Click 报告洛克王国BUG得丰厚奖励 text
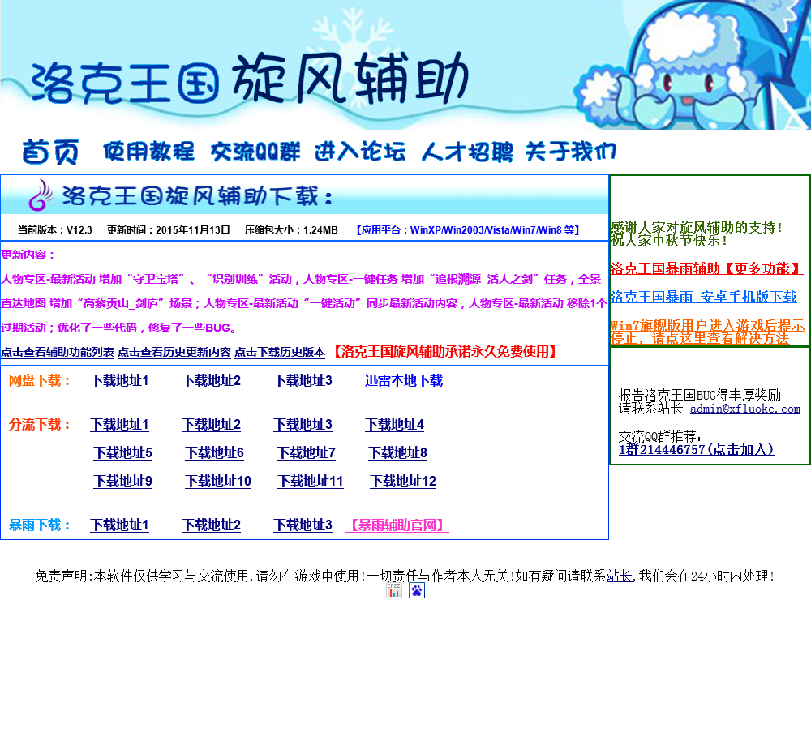The width and height of the screenshot is (811, 737). pos(700,395)
